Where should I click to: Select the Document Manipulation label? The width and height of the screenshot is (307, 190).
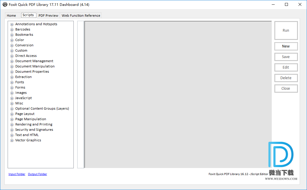35,66
